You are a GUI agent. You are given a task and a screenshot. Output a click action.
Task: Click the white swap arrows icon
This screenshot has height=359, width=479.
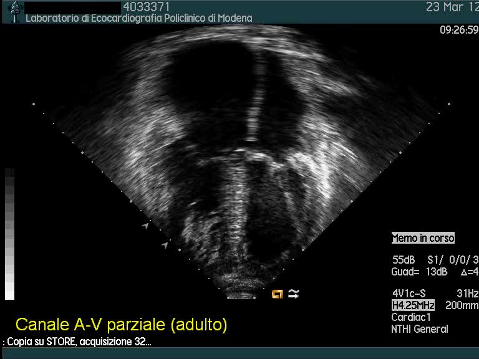293,294
